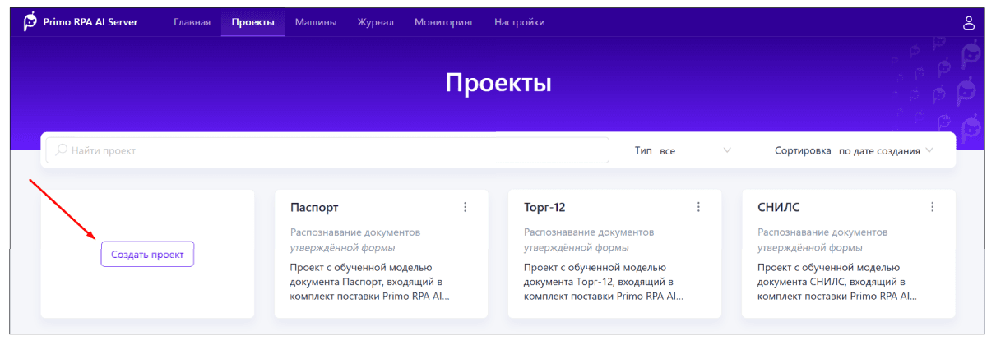Open the Торг-12 project title
This screenshot has height=345, width=996.
pos(544,208)
